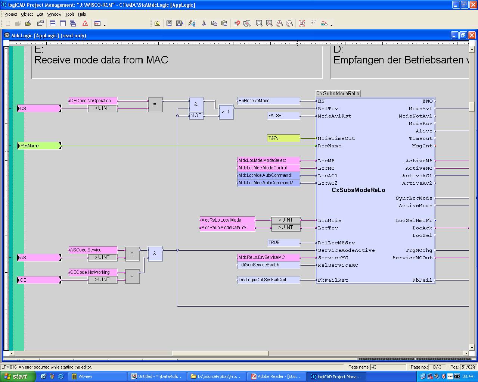478x382 pixels.
Task: Open the Project menu
Action: point(11,14)
